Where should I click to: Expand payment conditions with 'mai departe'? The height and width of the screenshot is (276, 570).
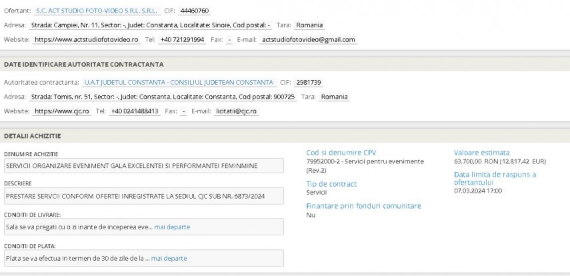[169, 258]
